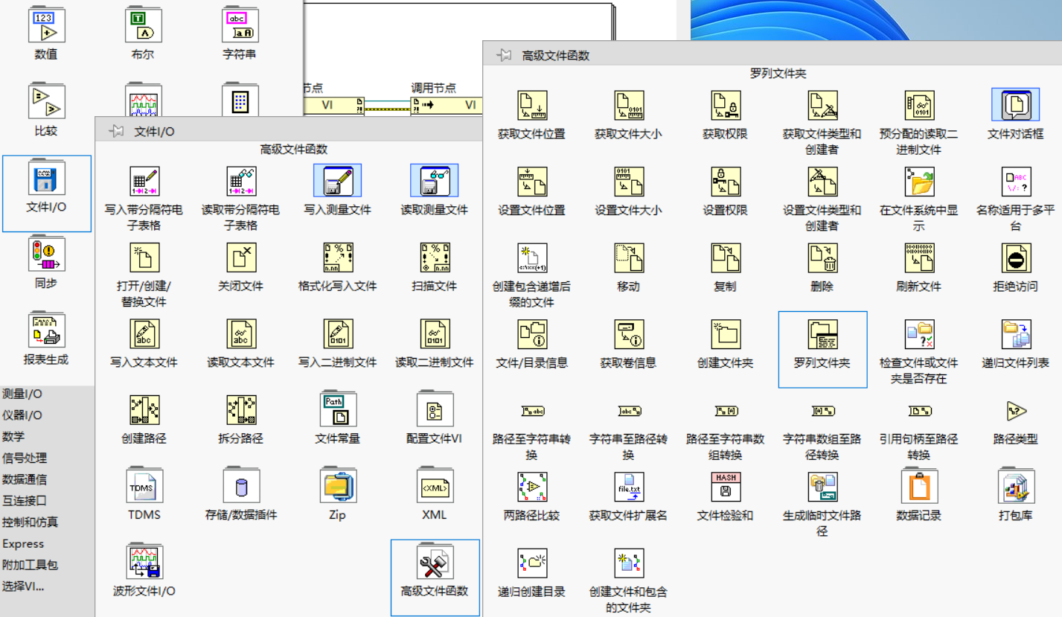Image resolution: width=1062 pixels, height=617 pixels.
Task: Pick the 拆分路径 function
Action: point(241,410)
